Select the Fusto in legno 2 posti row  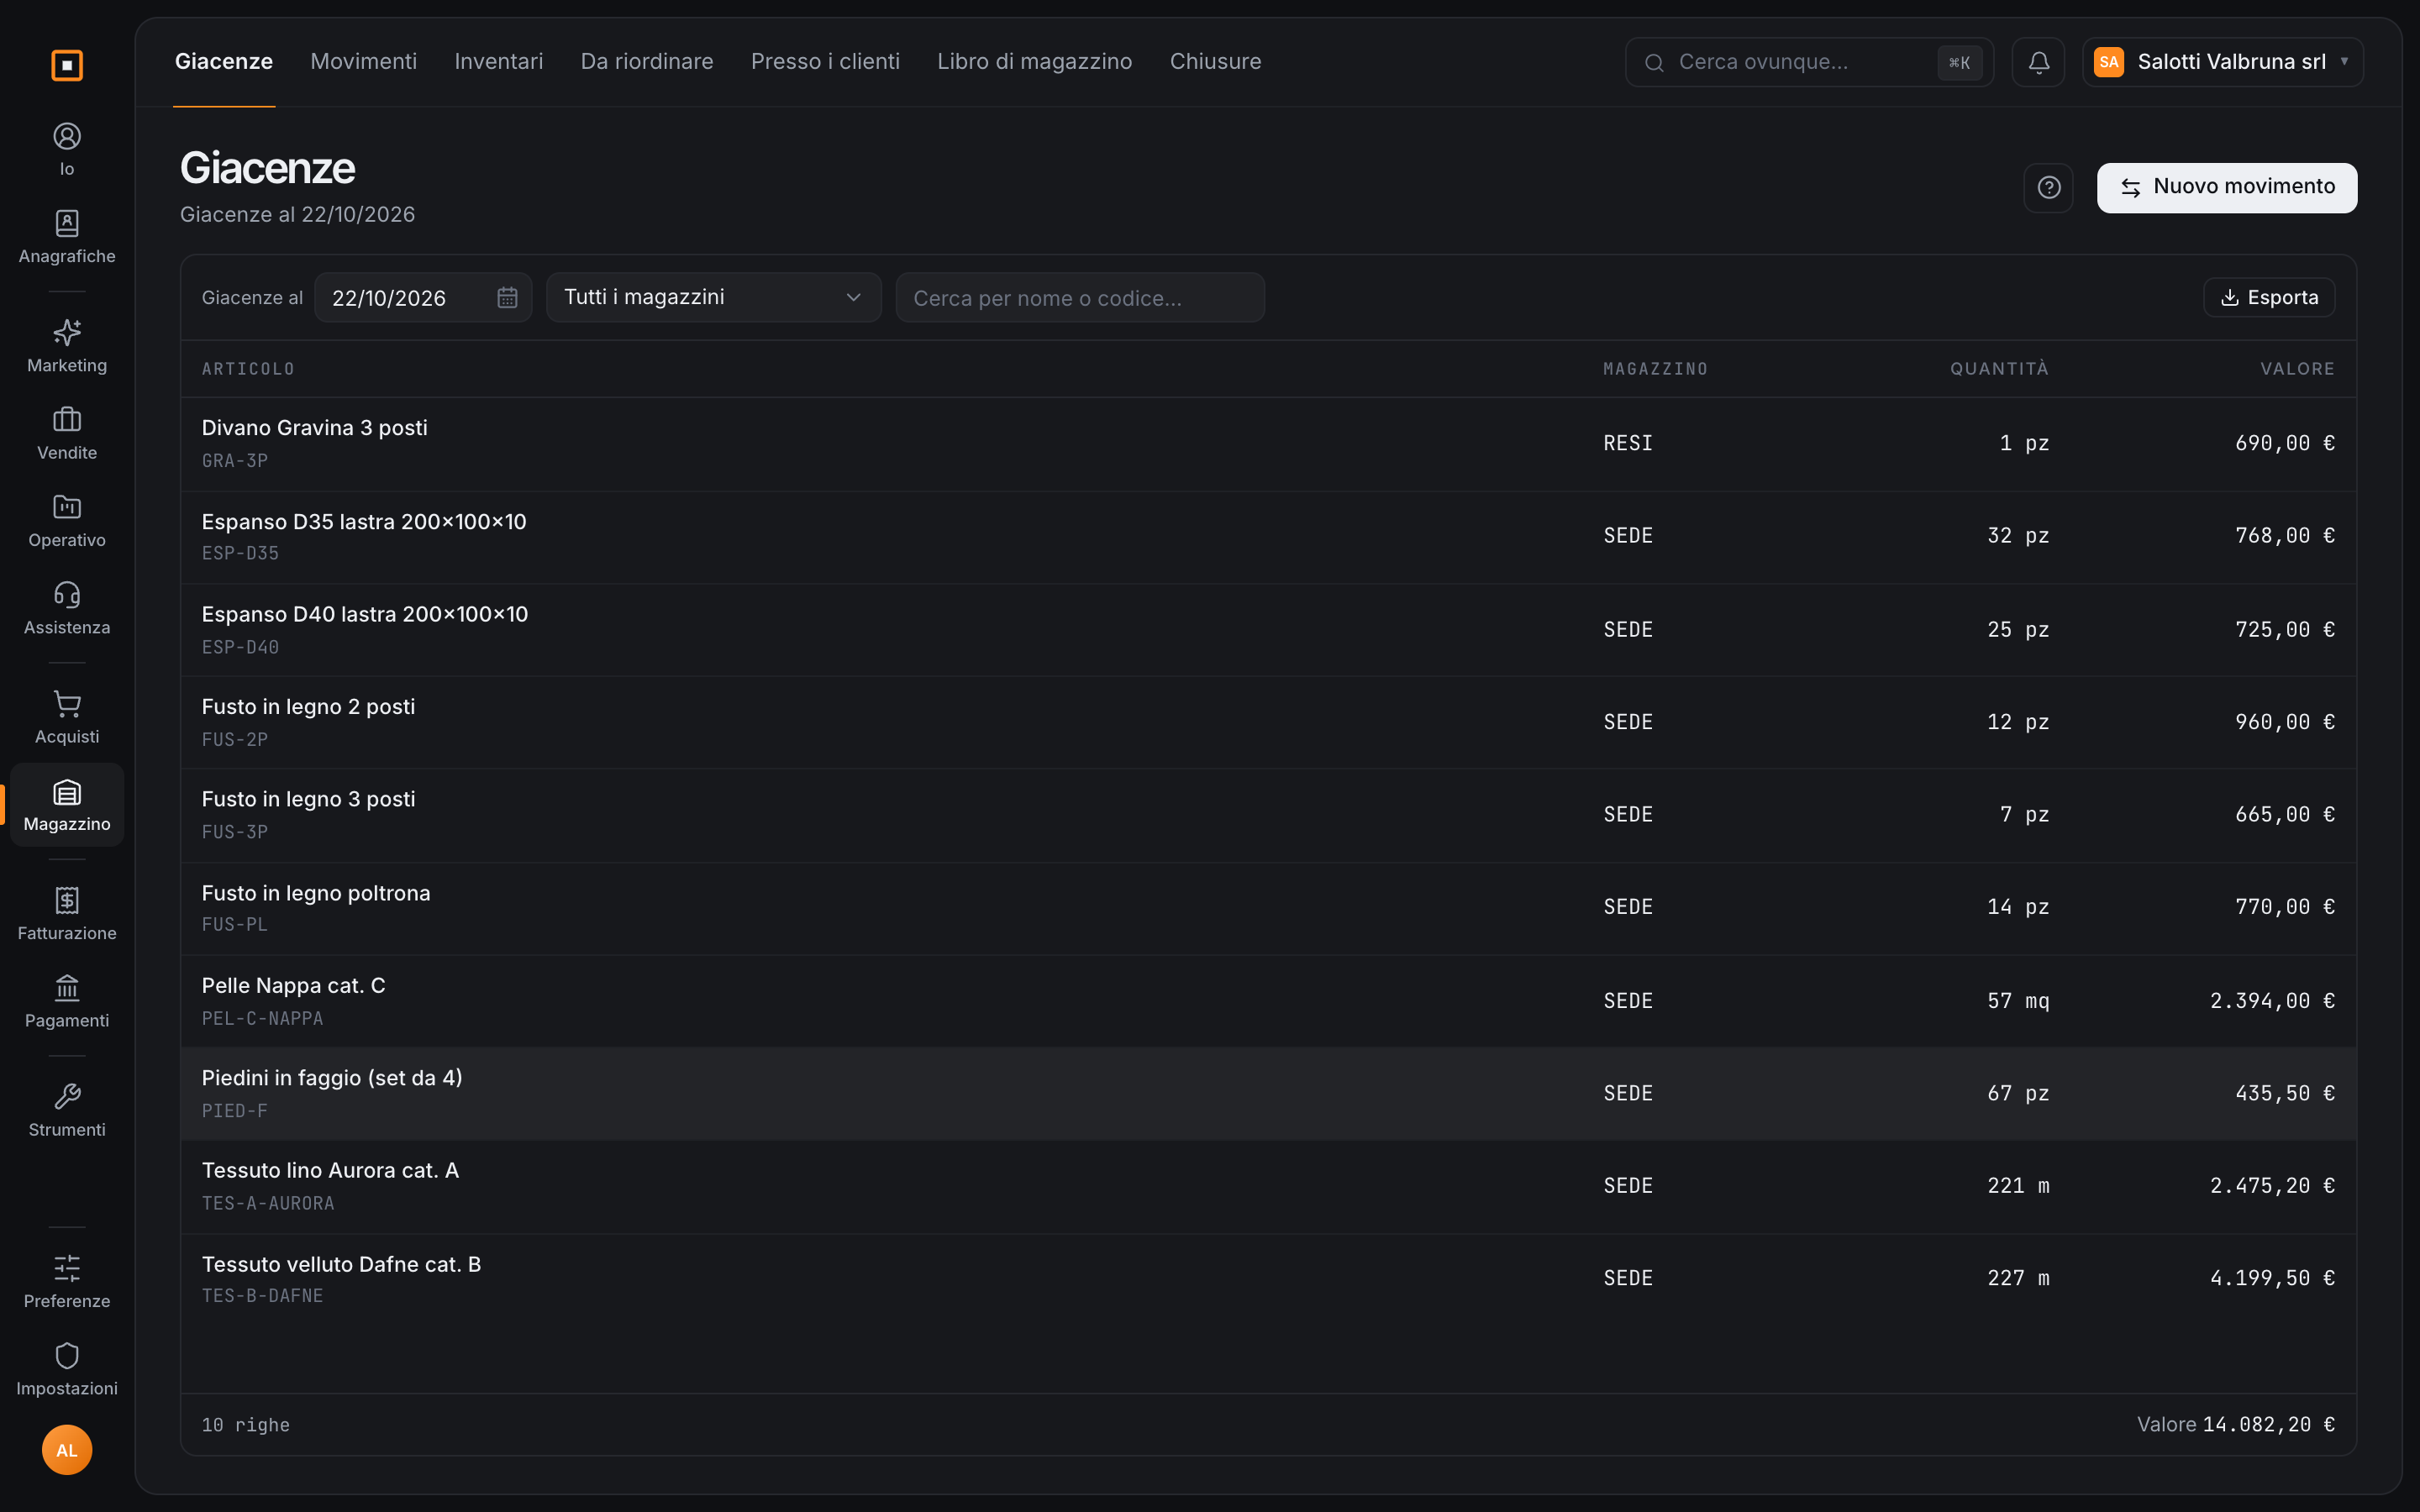(x=1268, y=722)
